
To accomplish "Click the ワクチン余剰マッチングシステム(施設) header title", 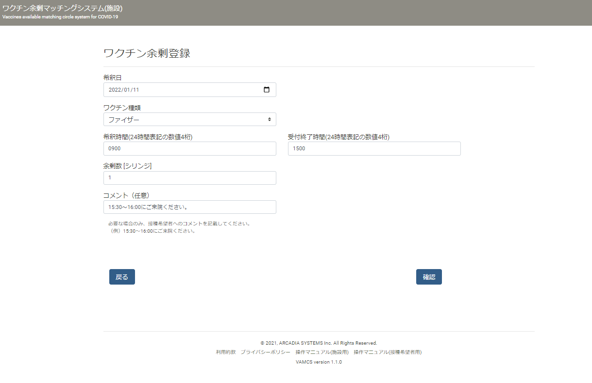I will 62,8.
